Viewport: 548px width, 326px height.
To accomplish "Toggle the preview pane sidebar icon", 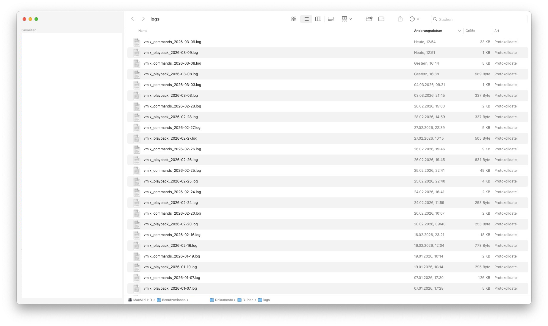I will click(381, 19).
